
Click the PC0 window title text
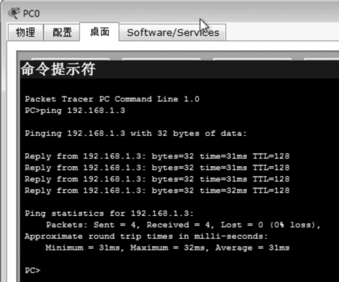point(31,14)
